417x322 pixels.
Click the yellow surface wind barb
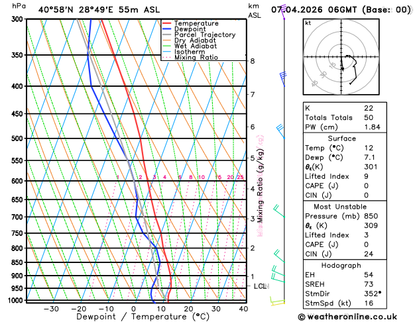pos(277,301)
